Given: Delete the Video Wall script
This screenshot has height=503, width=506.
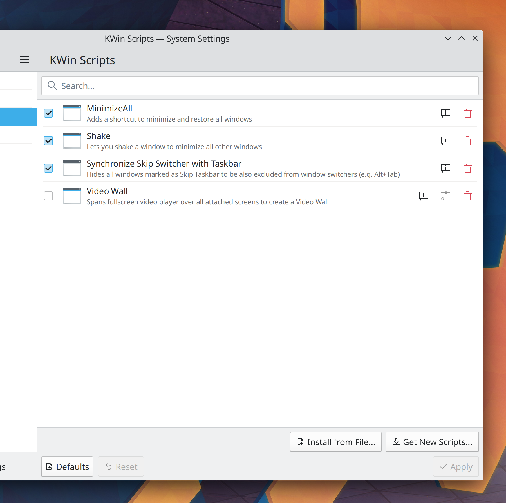Looking at the screenshot, I should 467,196.
